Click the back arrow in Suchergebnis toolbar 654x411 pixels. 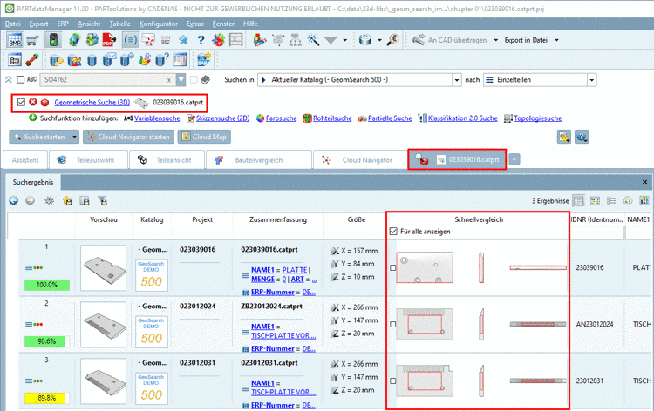(14, 199)
